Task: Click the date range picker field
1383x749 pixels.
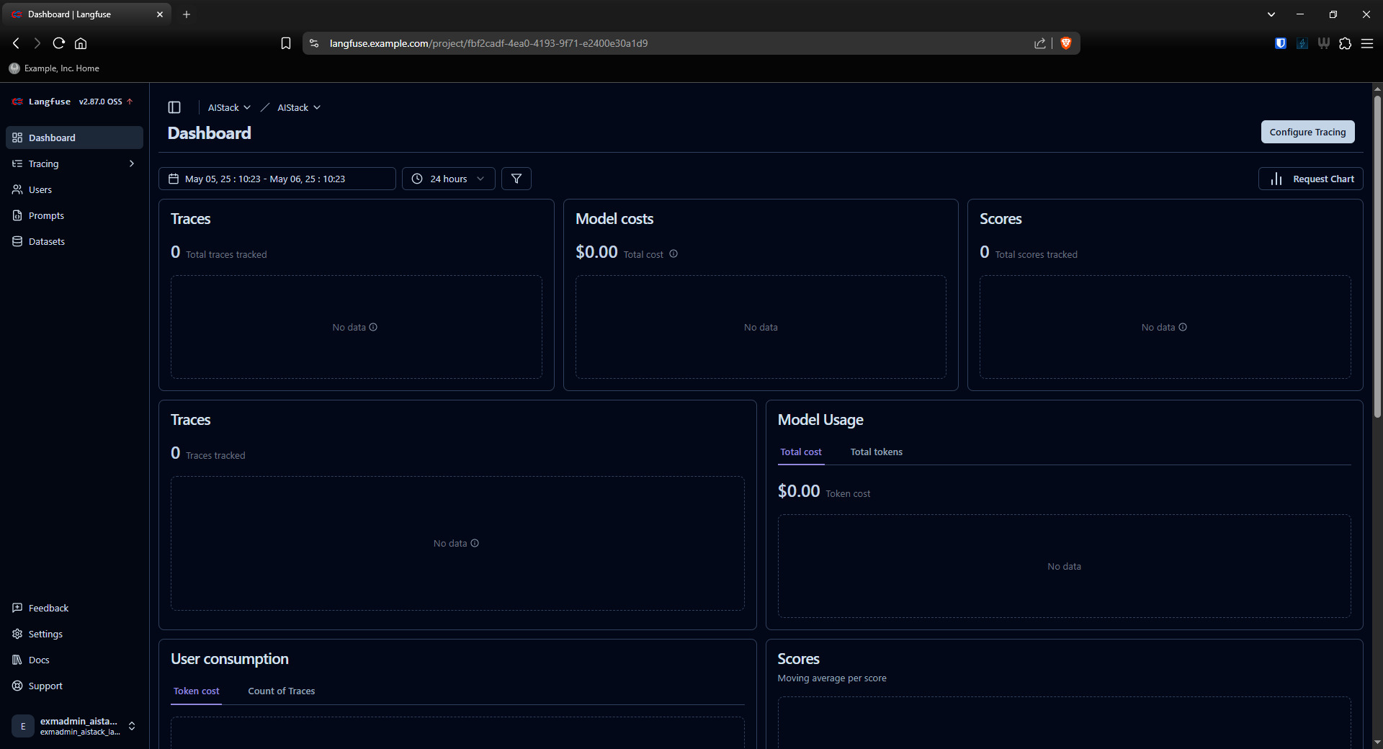Action: (277, 179)
